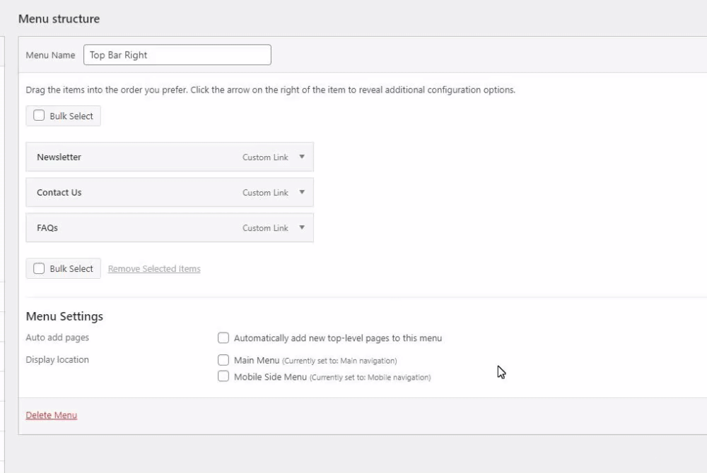Click Custom Link label on Newsletter row

click(265, 157)
